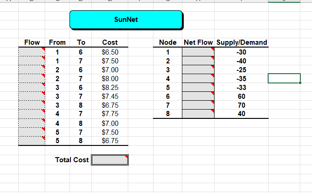The image size is (312, 193).
Task: Select Net Flow cell for node 8
Action: (x=198, y=114)
